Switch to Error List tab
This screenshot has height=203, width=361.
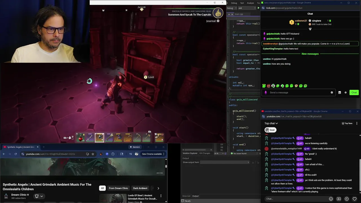point(186,196)
